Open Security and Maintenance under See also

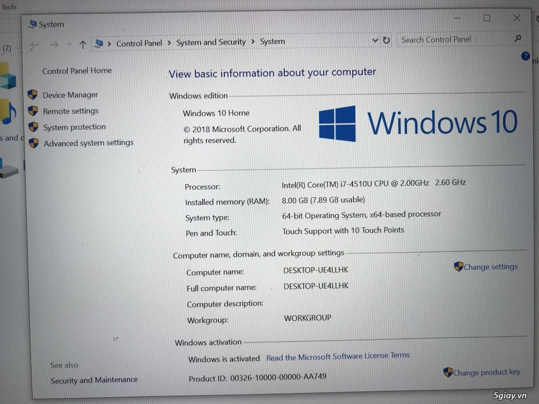click(x=94, y=379)
